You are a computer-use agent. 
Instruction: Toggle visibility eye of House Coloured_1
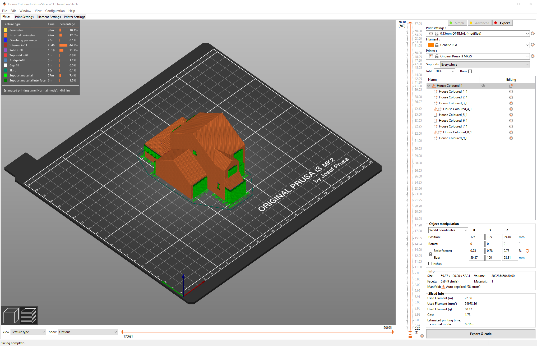483,86
